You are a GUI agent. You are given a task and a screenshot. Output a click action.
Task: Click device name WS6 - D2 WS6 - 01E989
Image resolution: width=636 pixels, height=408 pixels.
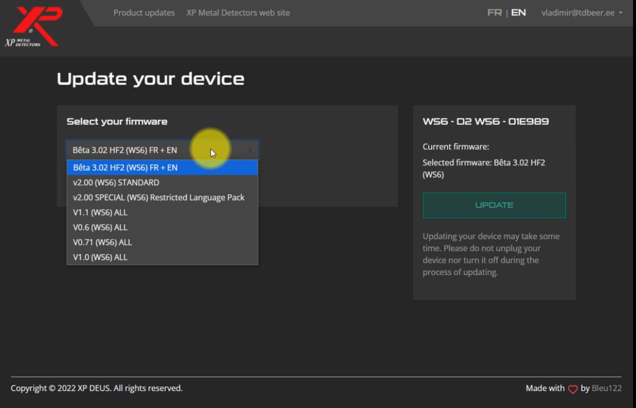pyautogui.click(x=485, y=121)
